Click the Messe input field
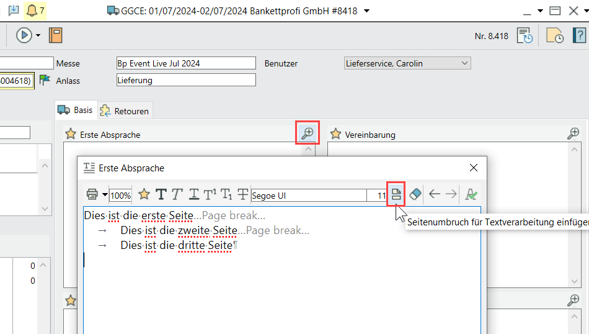 185,63
